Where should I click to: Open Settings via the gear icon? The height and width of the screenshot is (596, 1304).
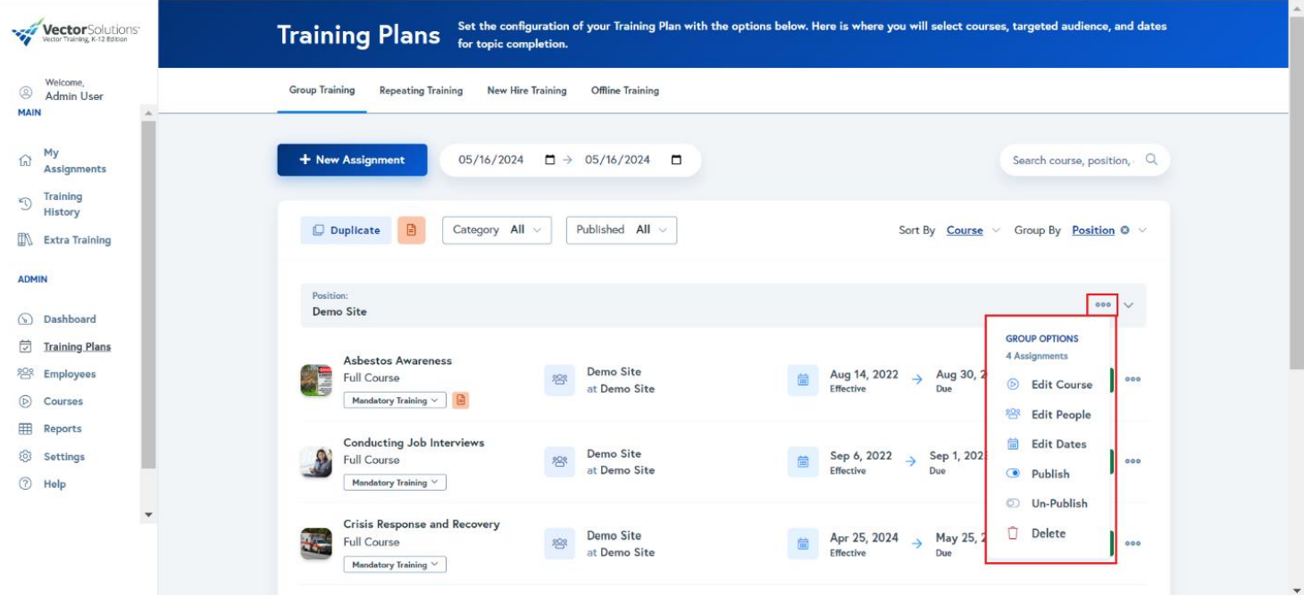[65, 456]
